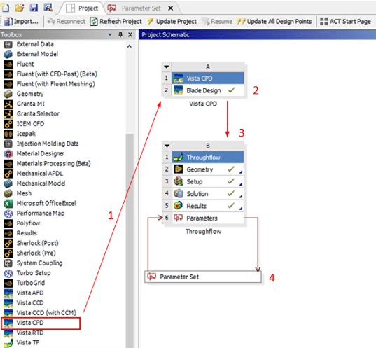Open the ACT Start Page
The width and height of the screenshot is (376, 348).
(346, 21)
